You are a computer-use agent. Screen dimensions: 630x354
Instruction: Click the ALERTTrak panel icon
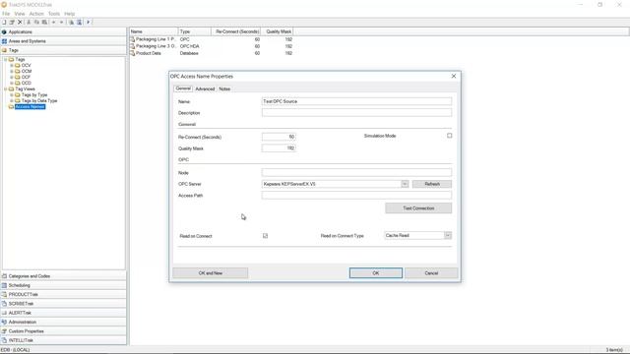coord(4,313)
